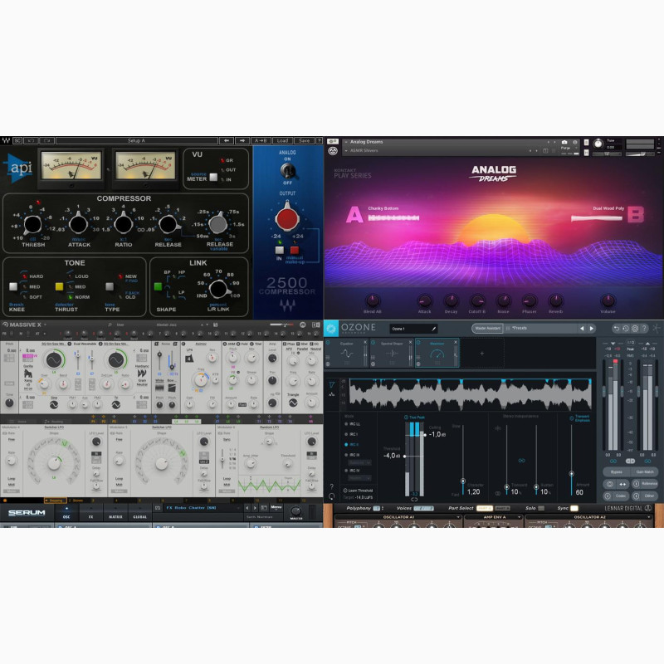Add a module with plus slot in Ozone

click(482, 354)
